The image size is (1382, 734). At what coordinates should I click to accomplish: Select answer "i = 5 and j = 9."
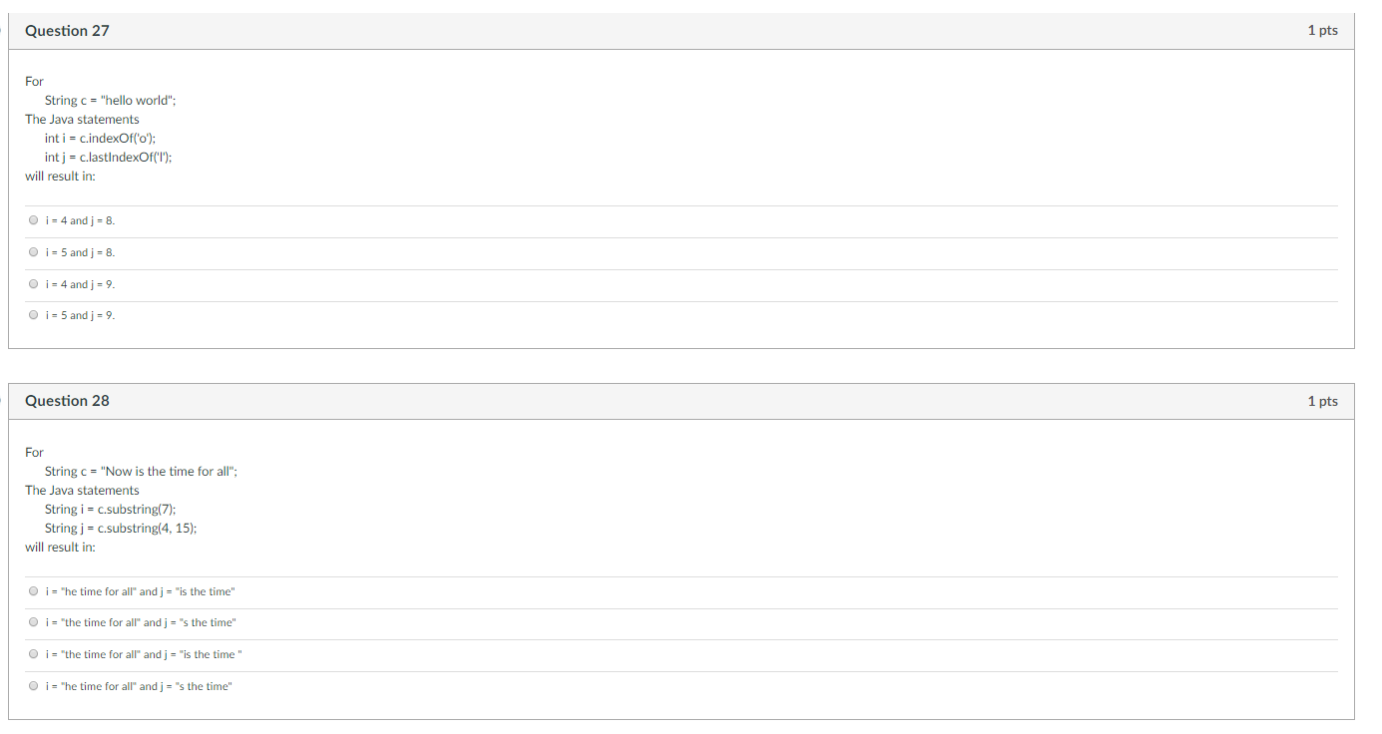(33, 314)
